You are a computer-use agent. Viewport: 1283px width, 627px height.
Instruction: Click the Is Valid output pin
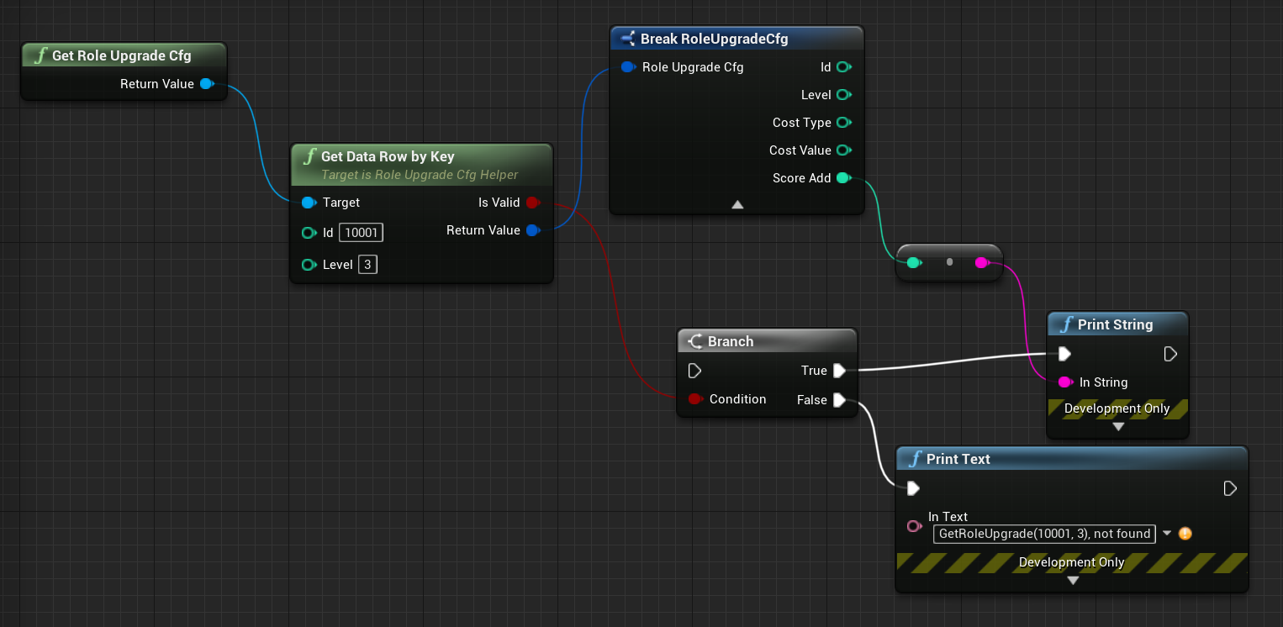pos(532,203)
